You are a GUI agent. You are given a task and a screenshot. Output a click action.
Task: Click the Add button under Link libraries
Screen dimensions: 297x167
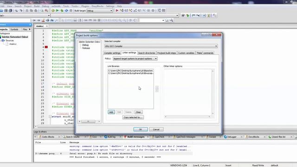click(x=111, y=112)
